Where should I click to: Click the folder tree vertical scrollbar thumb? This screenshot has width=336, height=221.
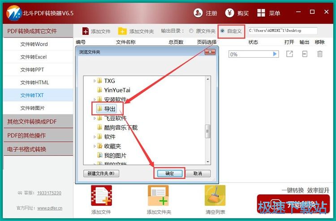tap(207, 131)
